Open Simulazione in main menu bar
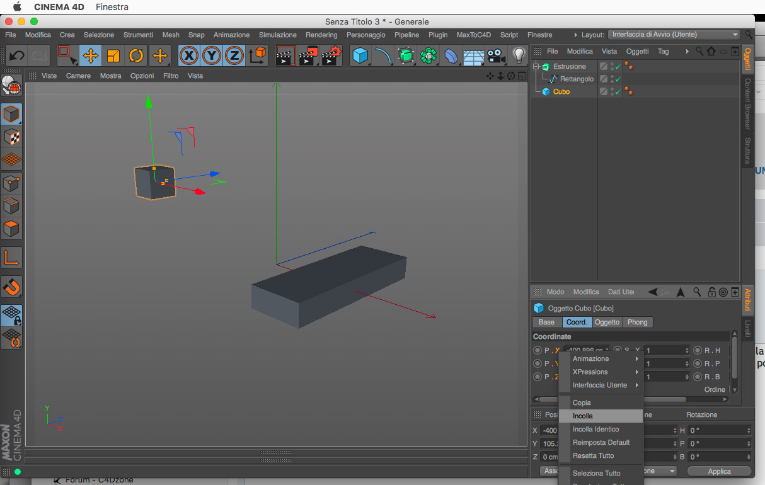 [x=279, y=35]
